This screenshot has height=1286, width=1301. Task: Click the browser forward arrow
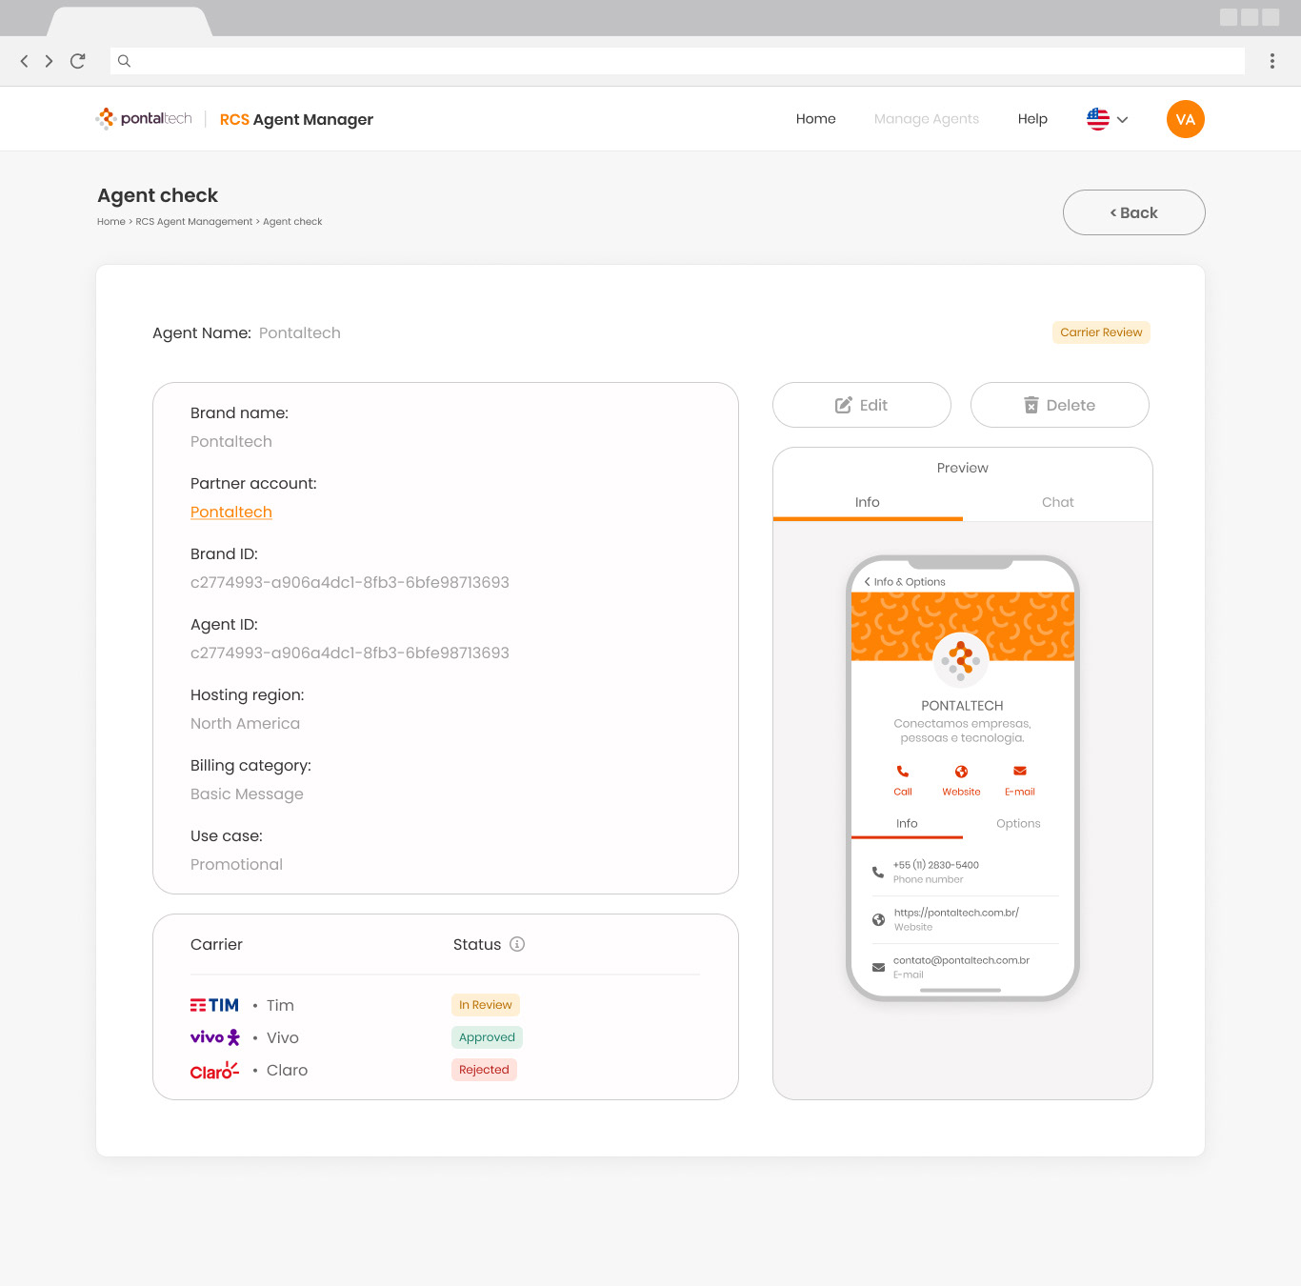click(x=49, y=61)
